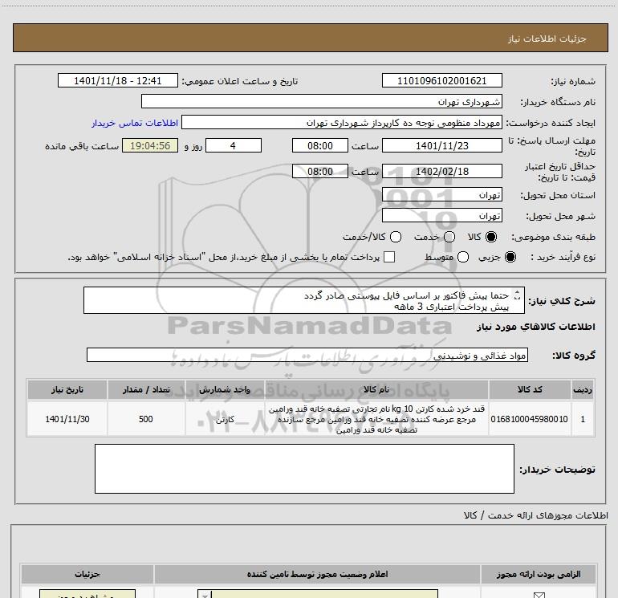Select the متوسط purchase type radio

463,257
